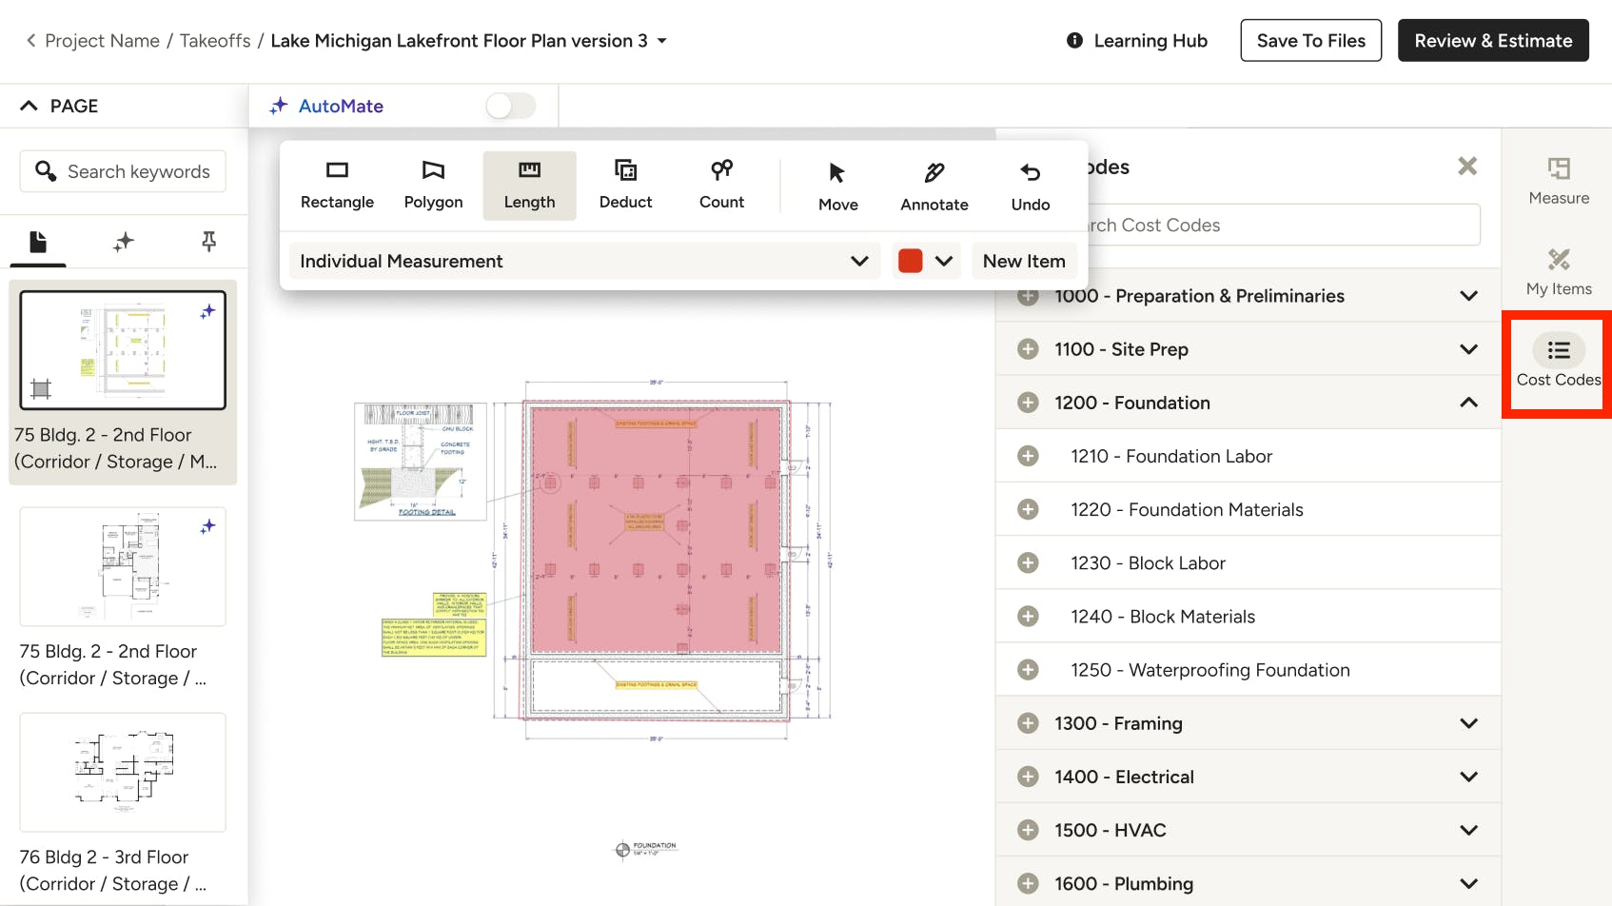
Task: Switch to the pinned pages tab
Action: click(x=208, y=242)
